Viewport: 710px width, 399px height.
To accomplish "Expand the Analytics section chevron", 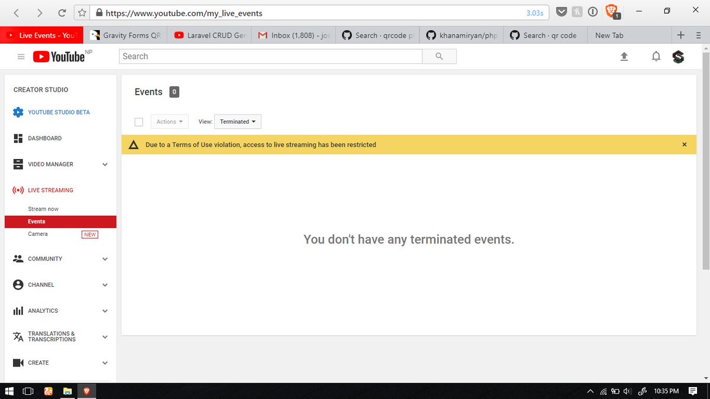I will pos(105,311).
